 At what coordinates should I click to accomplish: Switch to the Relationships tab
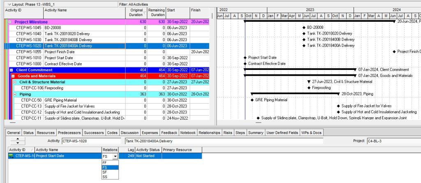point(210,133)
